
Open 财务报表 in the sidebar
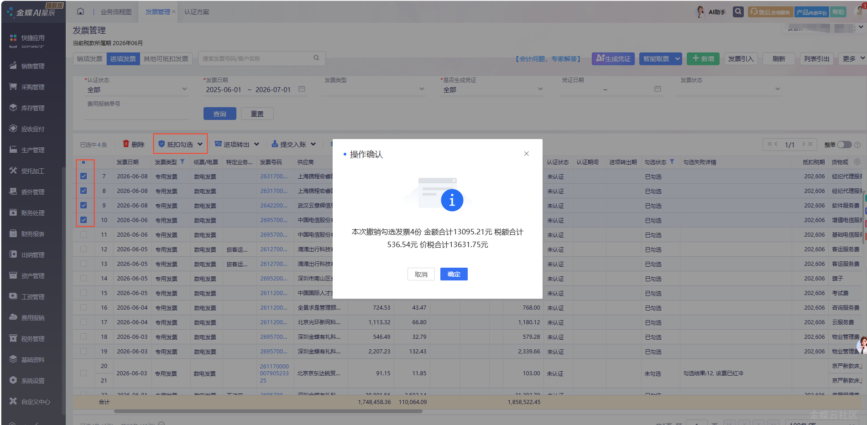[x=33, y=234]
